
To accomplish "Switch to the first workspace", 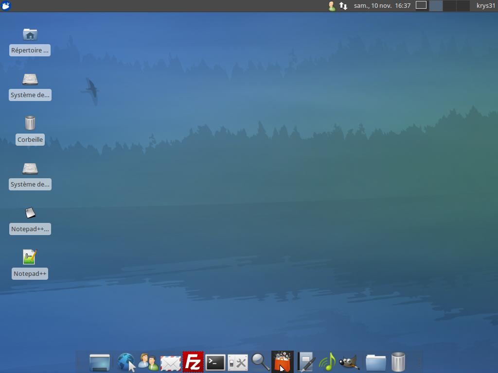I will 422,6.
